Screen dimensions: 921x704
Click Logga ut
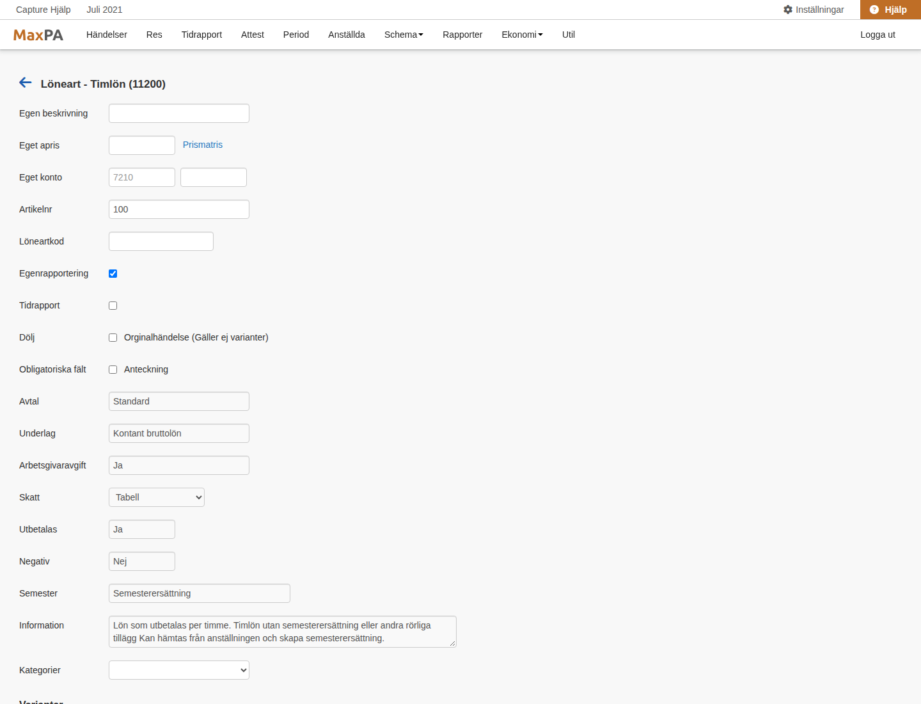(x=878, y=35)
